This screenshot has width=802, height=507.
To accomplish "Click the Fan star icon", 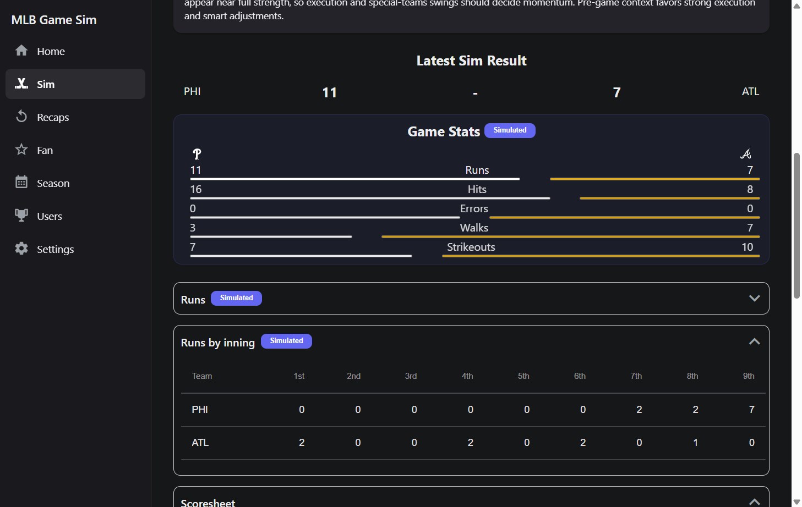I will [x=21, y=150].
